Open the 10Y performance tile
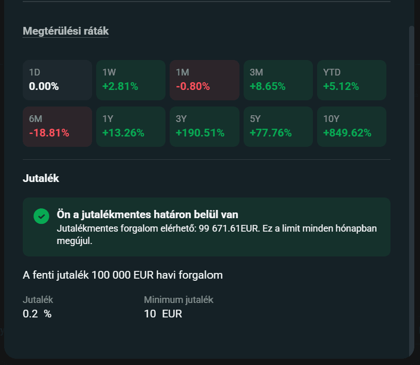The width and height of the screenshot is (420, 365). pos(351,126)
